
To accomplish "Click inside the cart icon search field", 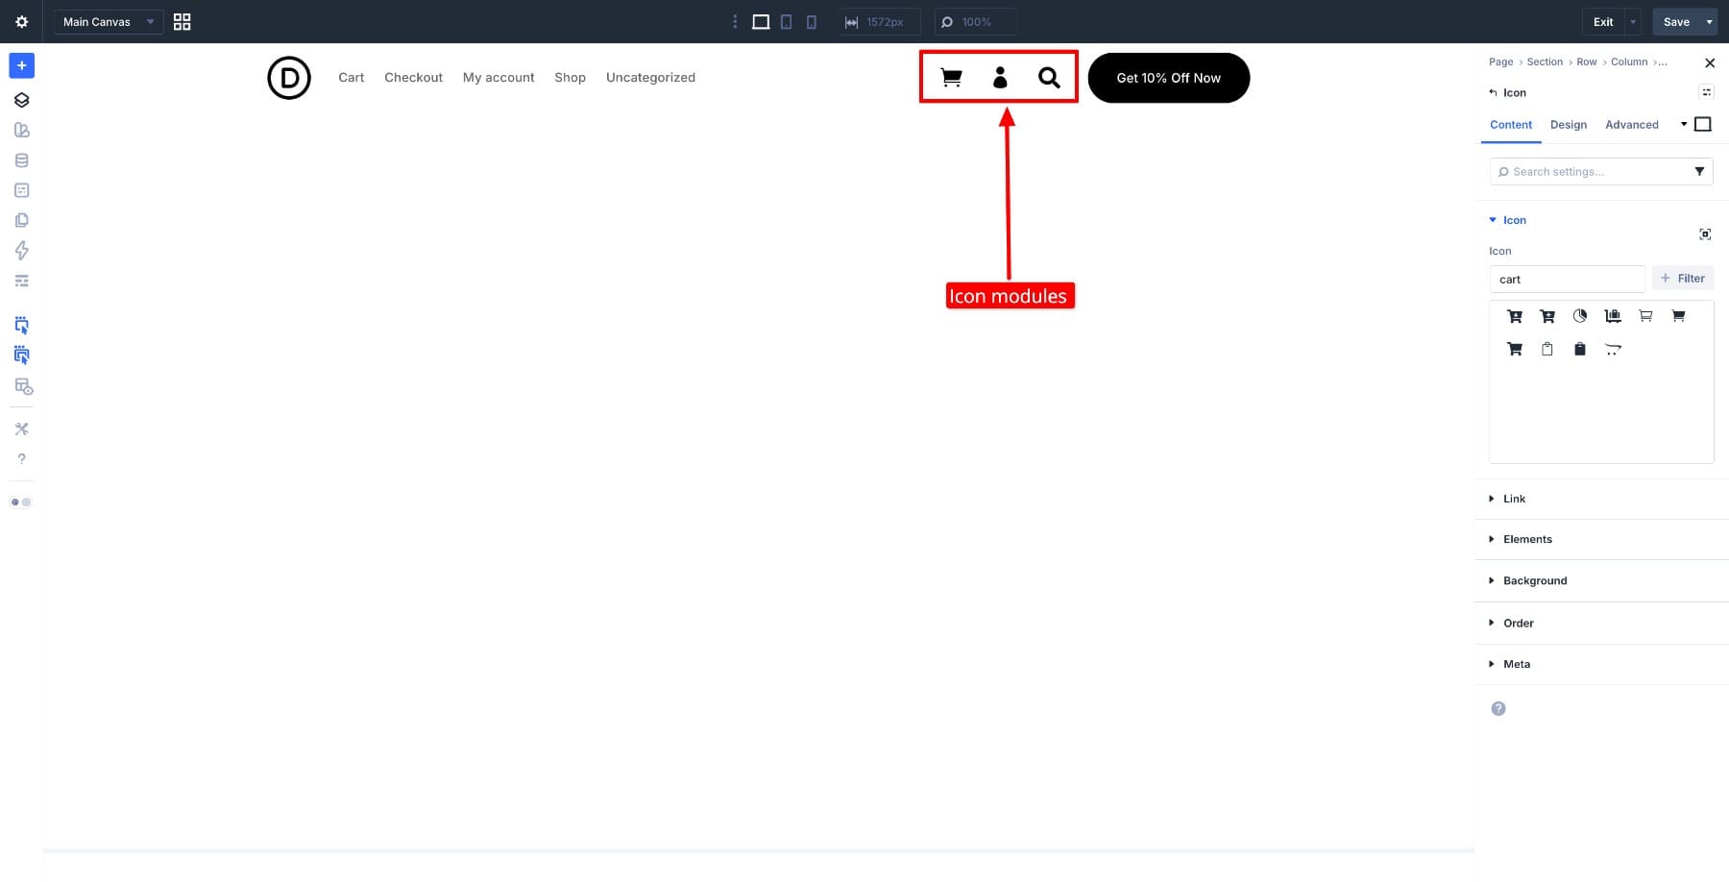I will pyautogui.click(x=1567, y=279).
